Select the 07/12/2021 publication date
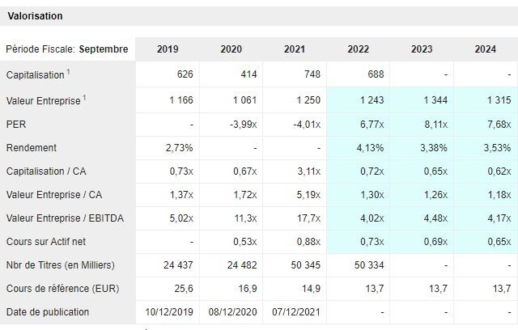Screen dimensions: 518x330 pyautogui.click(x=295, y=312)
